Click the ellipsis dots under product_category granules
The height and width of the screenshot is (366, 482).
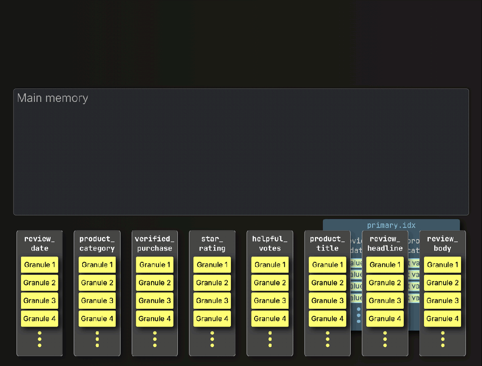[97, 339]
